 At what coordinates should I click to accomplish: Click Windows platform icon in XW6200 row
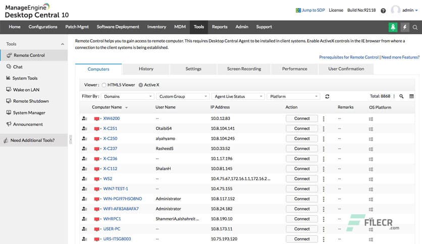tap(371, 119)
